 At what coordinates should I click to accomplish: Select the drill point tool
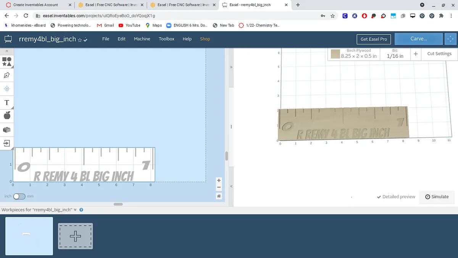point(6,89)
